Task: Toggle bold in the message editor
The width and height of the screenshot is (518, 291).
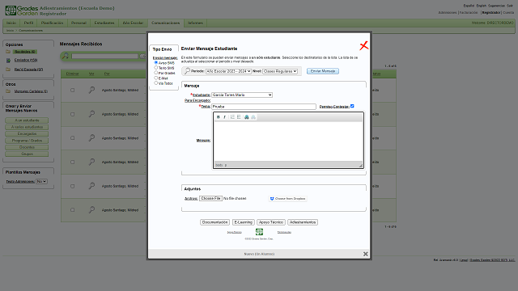Action: tap(218, 117)
